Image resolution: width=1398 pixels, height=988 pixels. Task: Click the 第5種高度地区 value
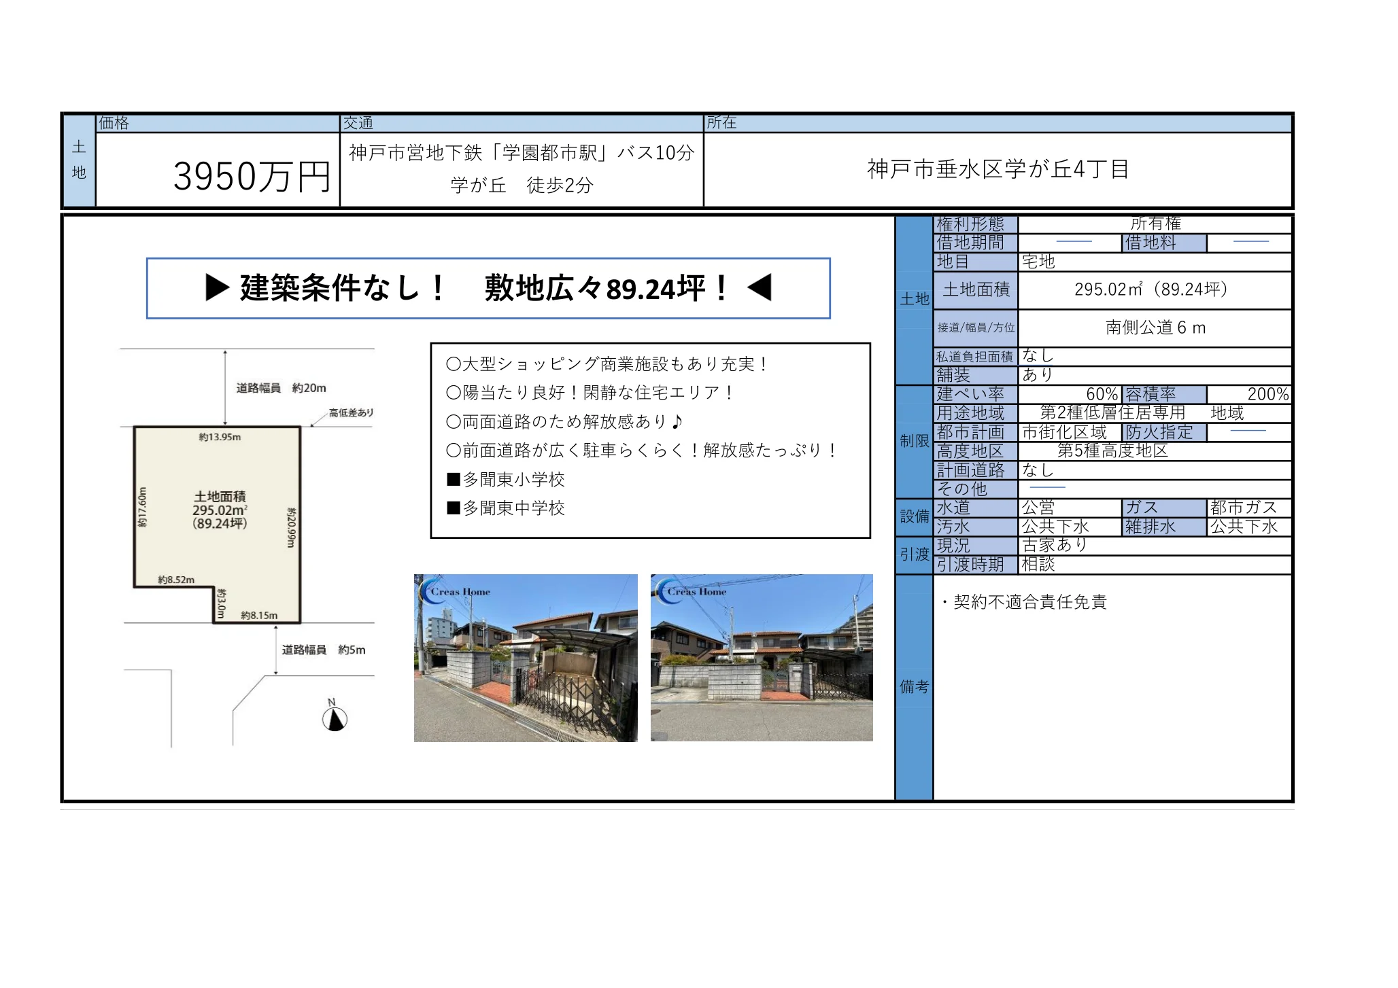click(x=1112, y=451)
